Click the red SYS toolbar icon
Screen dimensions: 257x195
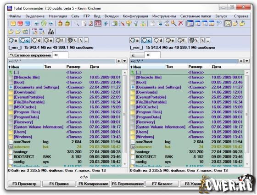(x=98, y=23)
